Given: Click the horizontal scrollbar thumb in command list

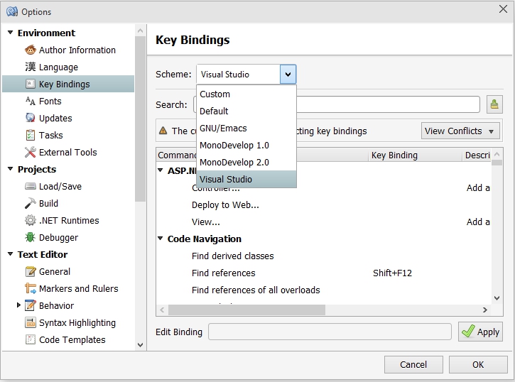Looking at the screenshot, I should click(246, 310).
